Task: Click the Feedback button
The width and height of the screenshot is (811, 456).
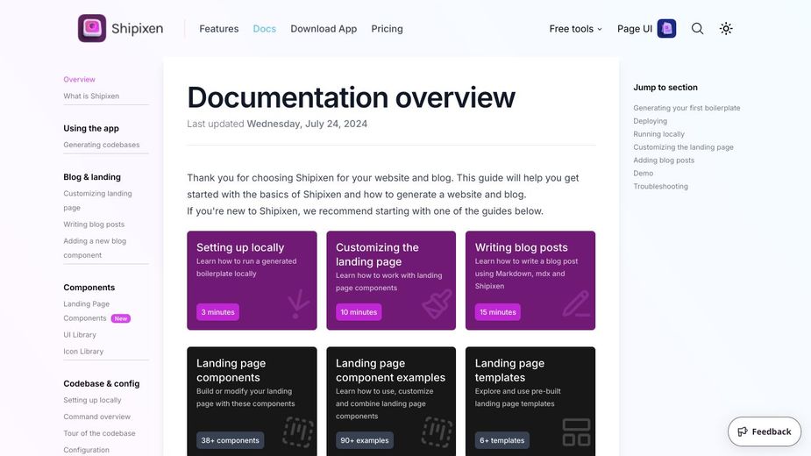Action: (x=764, y=431)
